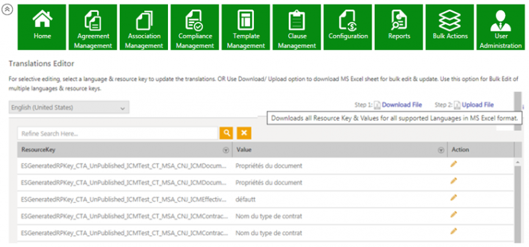Screen dimensions: 529x247
Task: Open Compliance Management tile
Action: tap(195, 27)
